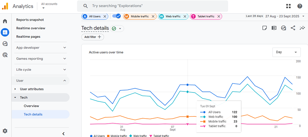Click the Share this report icon
This screenshot has height=137, width=308.
tap(293, 28)
